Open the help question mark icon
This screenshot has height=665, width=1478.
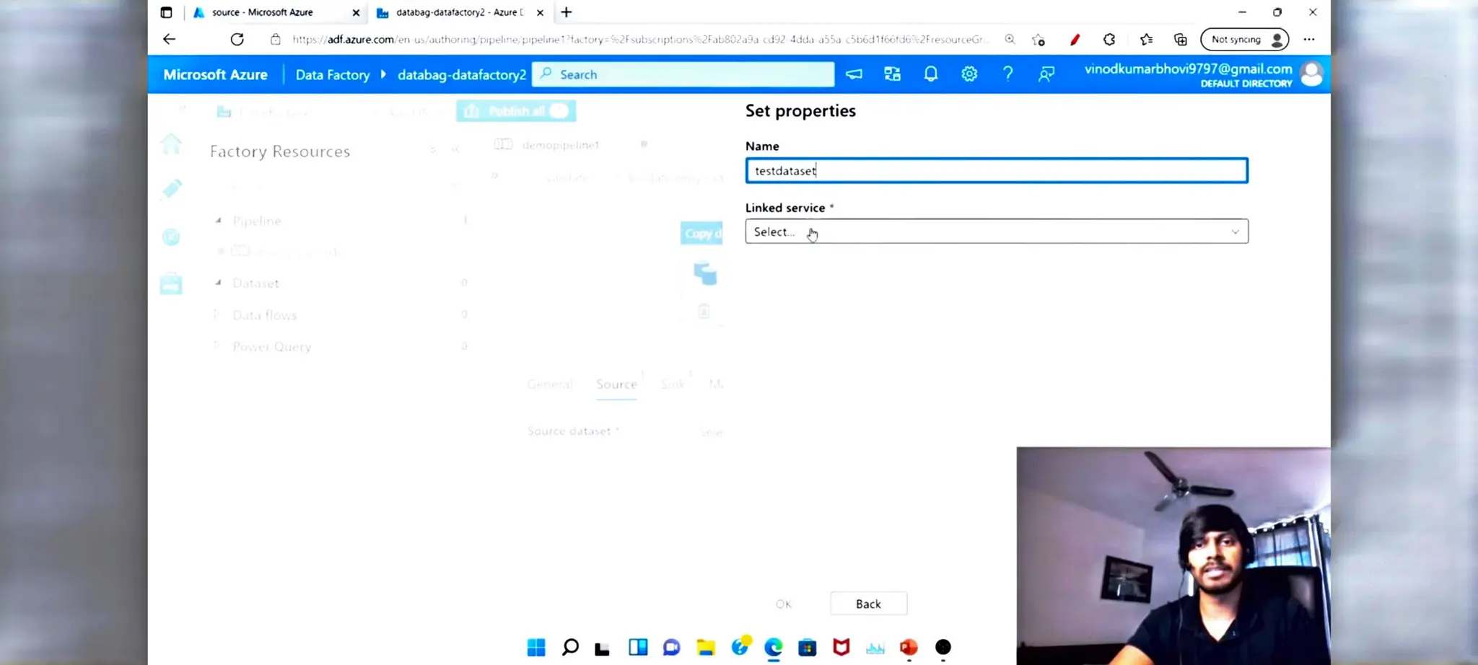tap(1008, 74)
